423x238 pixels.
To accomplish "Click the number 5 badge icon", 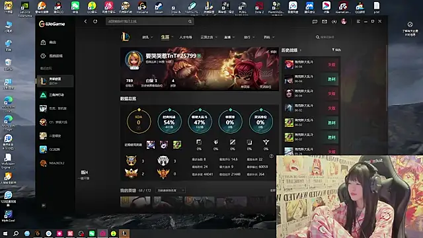I will coord(163,173).
